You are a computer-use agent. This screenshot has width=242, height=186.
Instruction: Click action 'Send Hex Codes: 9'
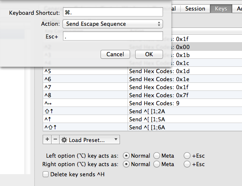tap(154, 103)
